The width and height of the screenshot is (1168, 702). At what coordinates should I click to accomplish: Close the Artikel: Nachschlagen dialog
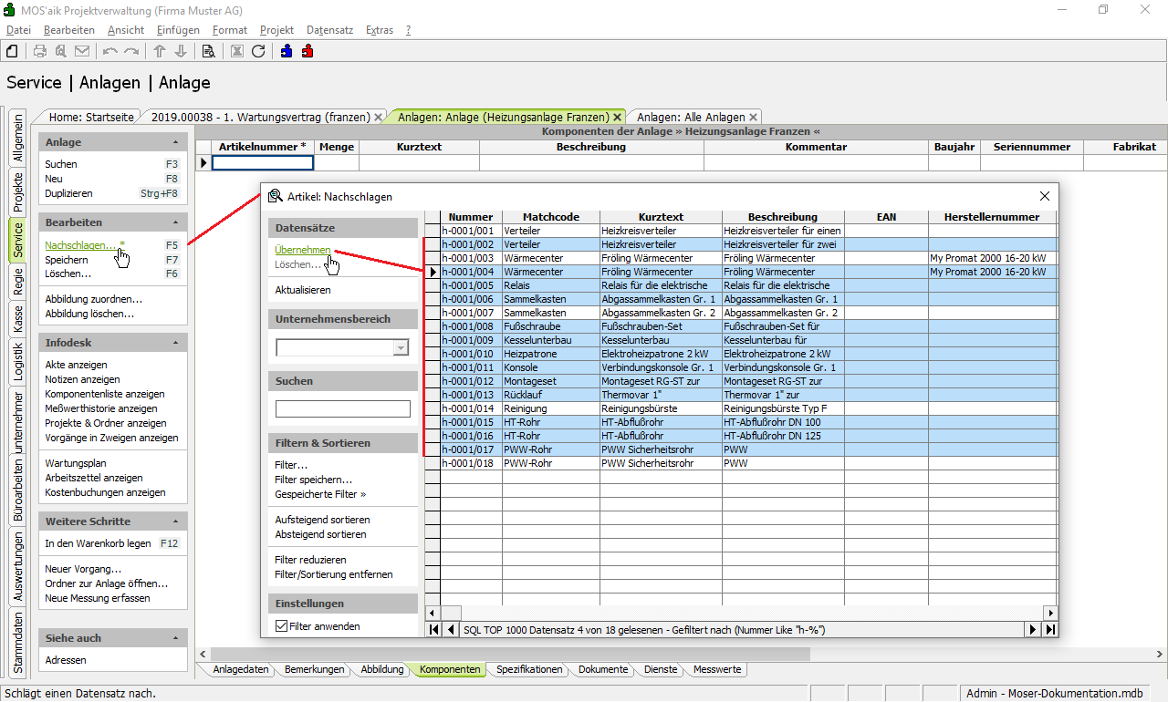coord(1045,196)
